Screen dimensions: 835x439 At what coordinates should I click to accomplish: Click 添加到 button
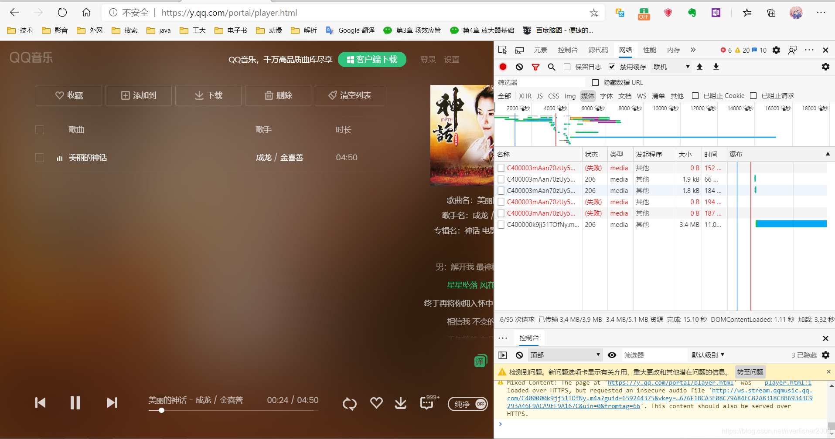click(x=139, y=95)
